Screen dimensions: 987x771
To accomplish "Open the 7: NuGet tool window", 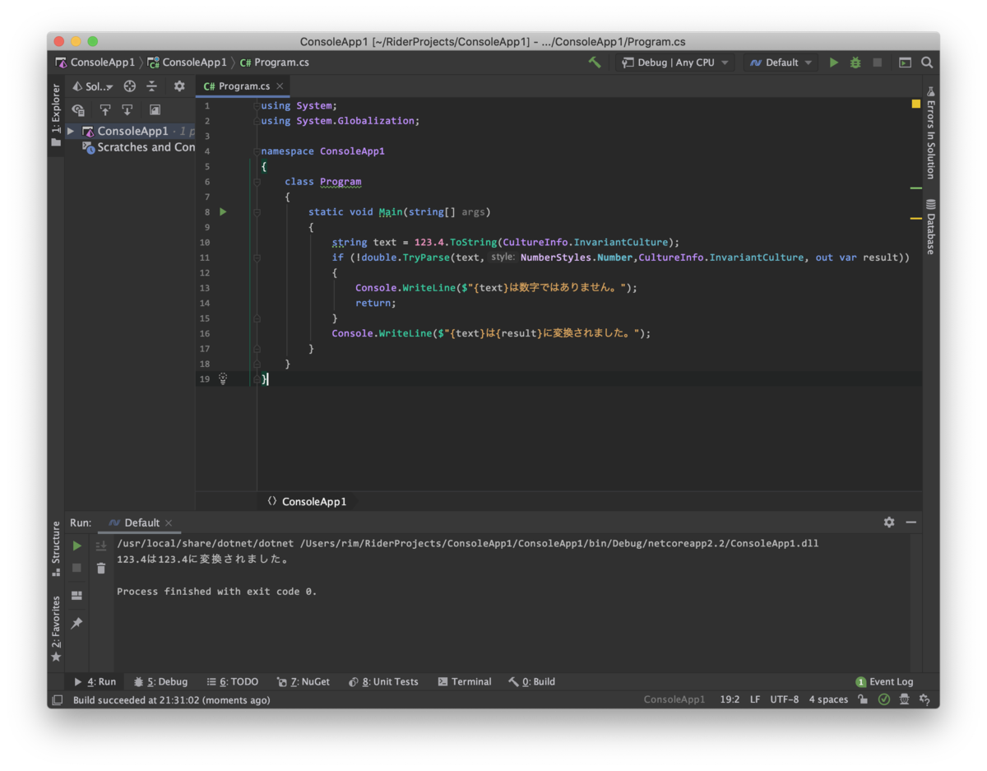I will click(304, 682).
